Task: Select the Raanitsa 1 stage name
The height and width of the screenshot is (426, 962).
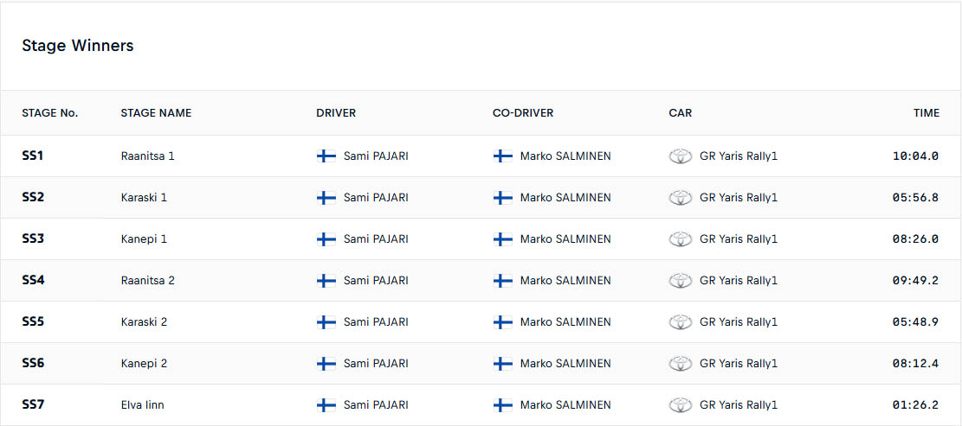Action: (148, 156)
